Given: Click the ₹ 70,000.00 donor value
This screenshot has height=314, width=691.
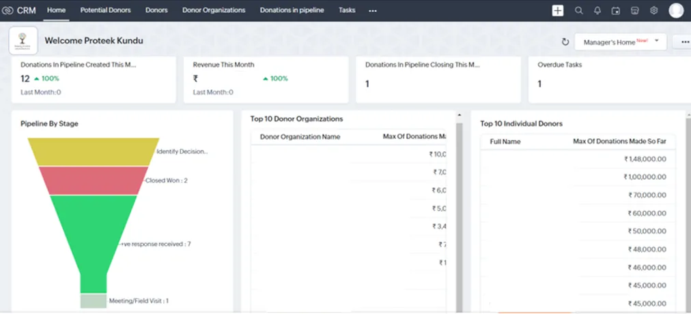Looking at the screenshot, I should tap(647, 195).
